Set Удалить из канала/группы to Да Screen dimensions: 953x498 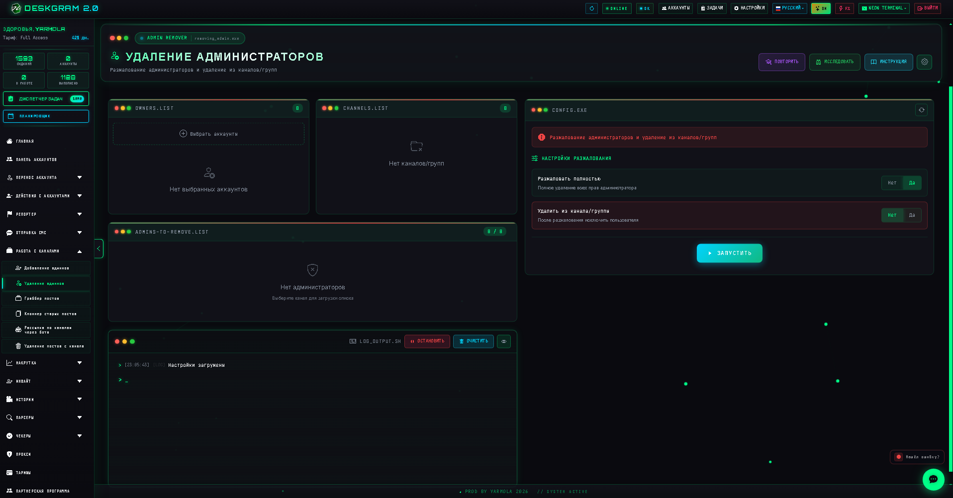tap(912, 215)
